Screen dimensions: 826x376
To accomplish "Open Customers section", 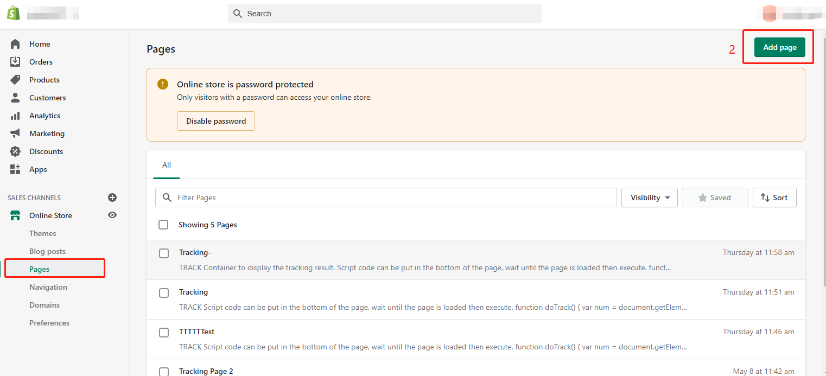I will [48, 98].
